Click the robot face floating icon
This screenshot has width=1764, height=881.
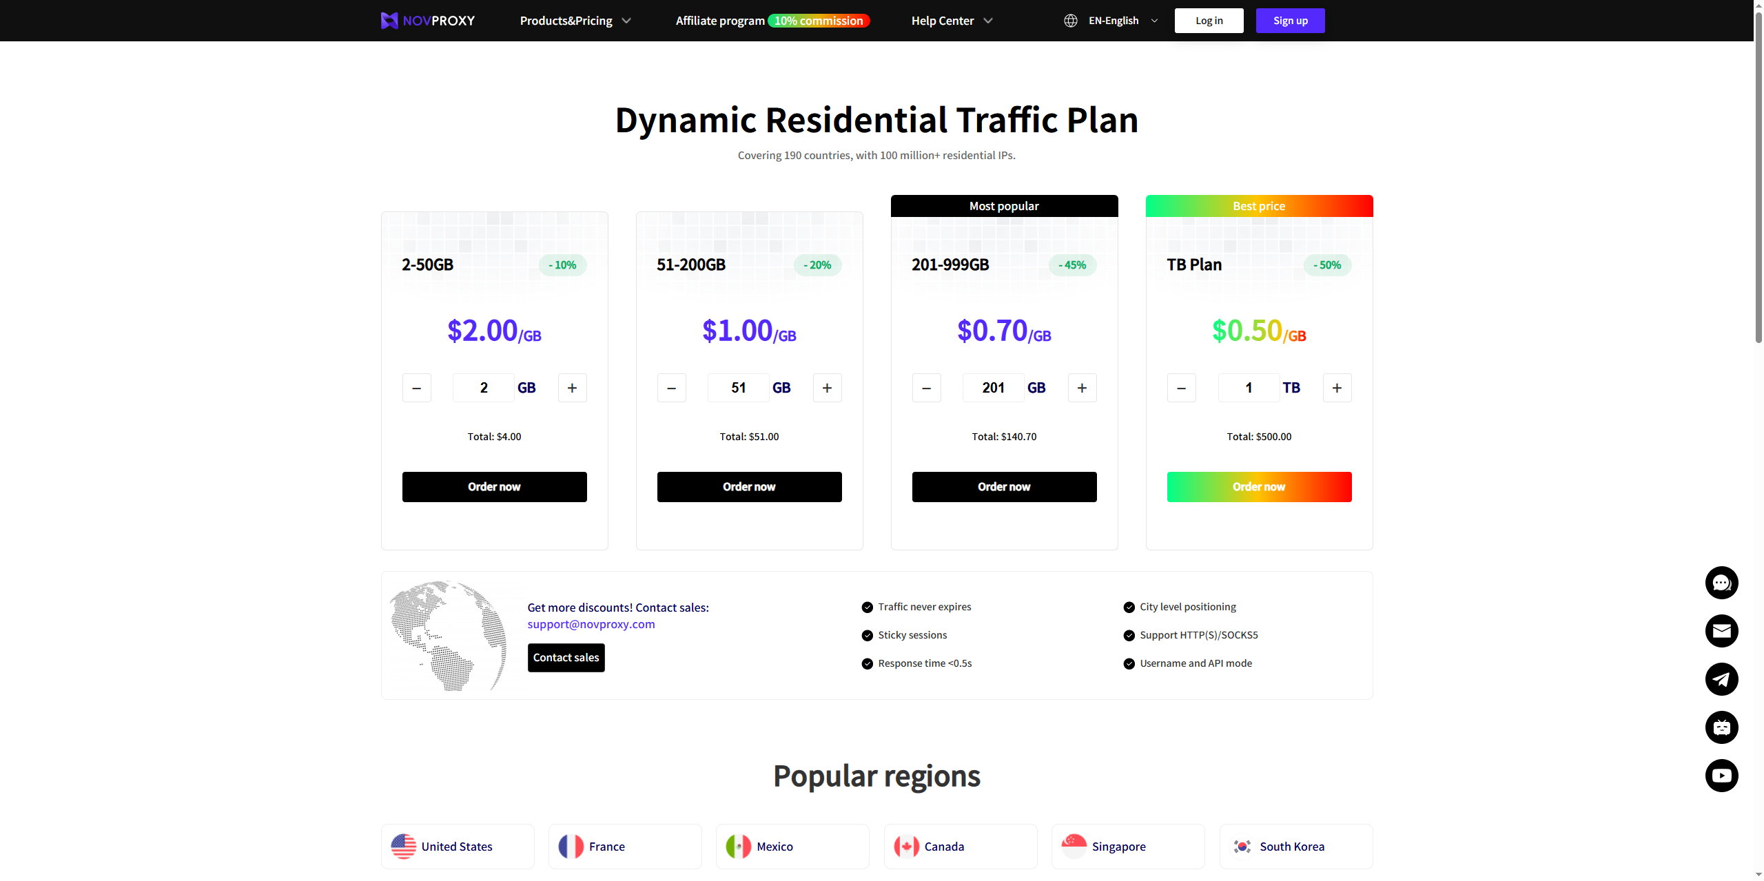[x=1721, y=727]
